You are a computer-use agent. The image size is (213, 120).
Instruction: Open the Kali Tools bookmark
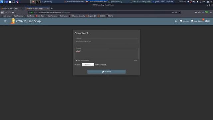(30, 16)
